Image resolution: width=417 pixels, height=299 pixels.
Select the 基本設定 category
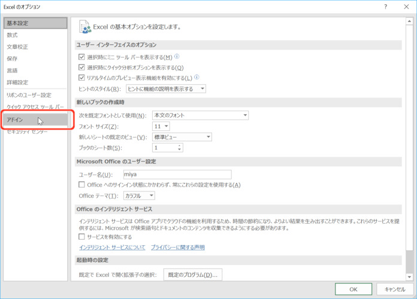click(35, 23)
